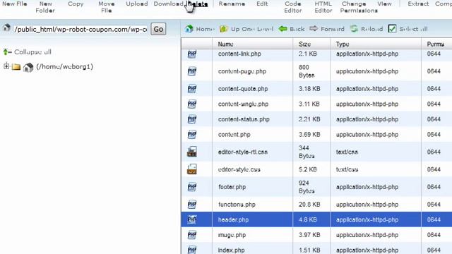The width and height of the screenshot is (452, 254).
Task: Click the folder icon next to /home/weborg1
Action: click(16, 67)
